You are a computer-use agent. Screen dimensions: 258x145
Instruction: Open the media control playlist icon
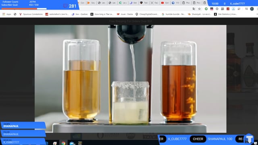tap(246, 9)
